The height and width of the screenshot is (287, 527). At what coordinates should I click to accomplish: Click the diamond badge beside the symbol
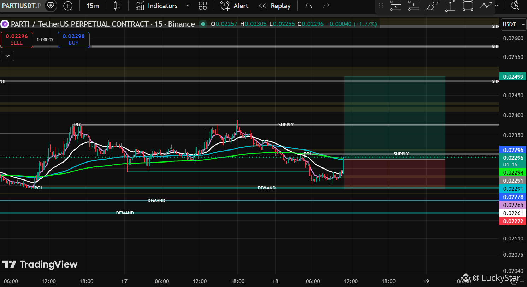pos(51,6)
